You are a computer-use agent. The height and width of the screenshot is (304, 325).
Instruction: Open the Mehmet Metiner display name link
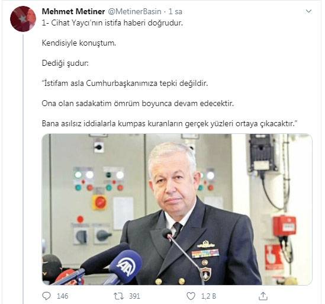click(x=73, y=11)
